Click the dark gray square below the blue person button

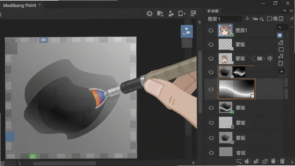(187, 43)
